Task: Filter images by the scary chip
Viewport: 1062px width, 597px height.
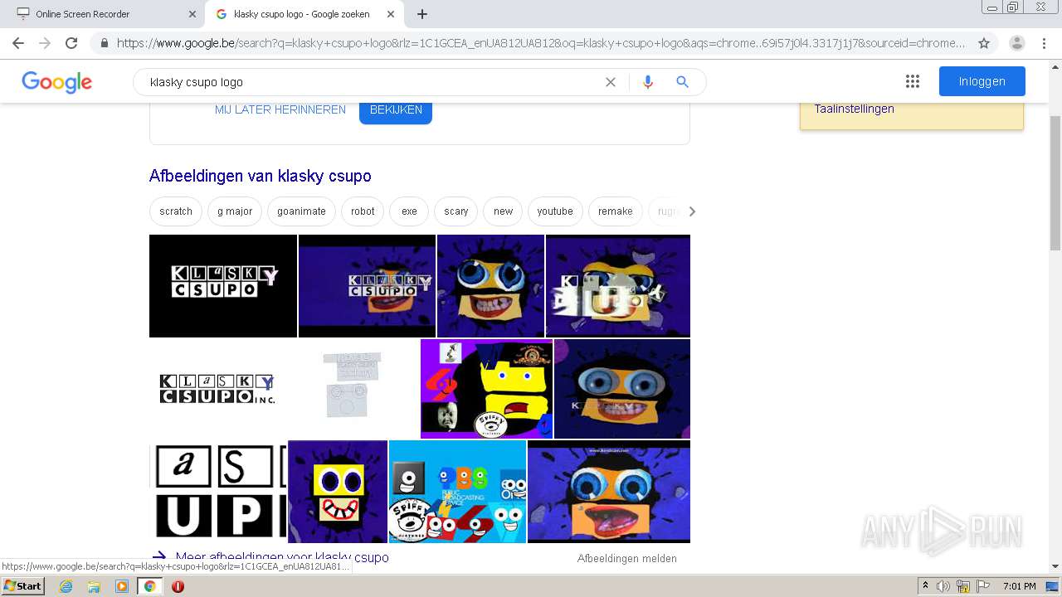Action: click(x=456, y=211)
